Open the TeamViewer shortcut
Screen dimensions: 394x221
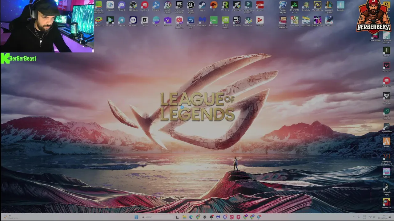(x=133, y=21)
